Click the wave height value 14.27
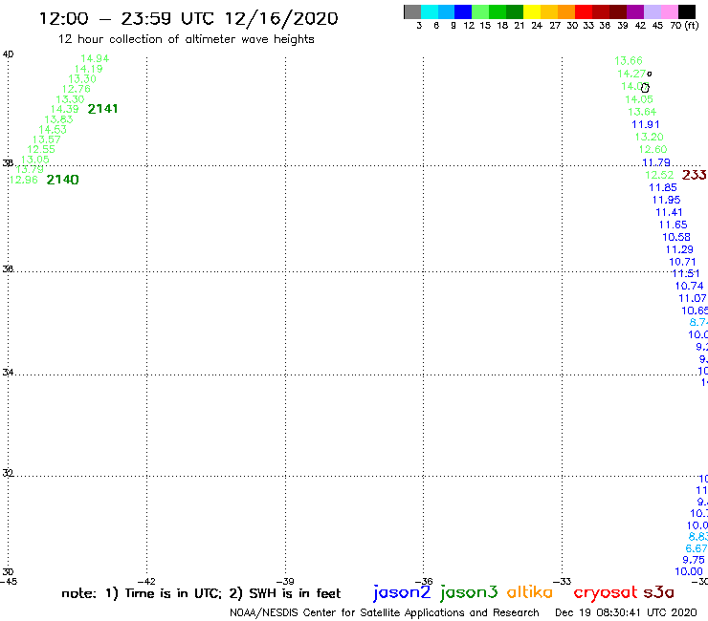The image size is (708, 621). click(631, 74)
